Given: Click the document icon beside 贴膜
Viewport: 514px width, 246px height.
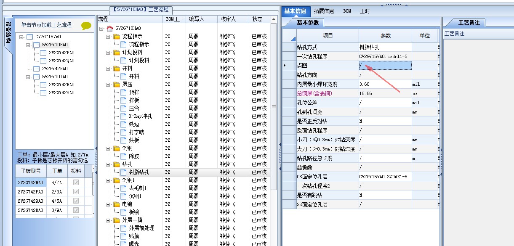Looking at the screenshot, I should (123, 236).
